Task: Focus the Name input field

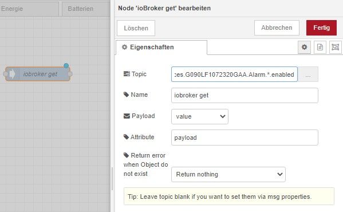Action: (x=245, y=95)
